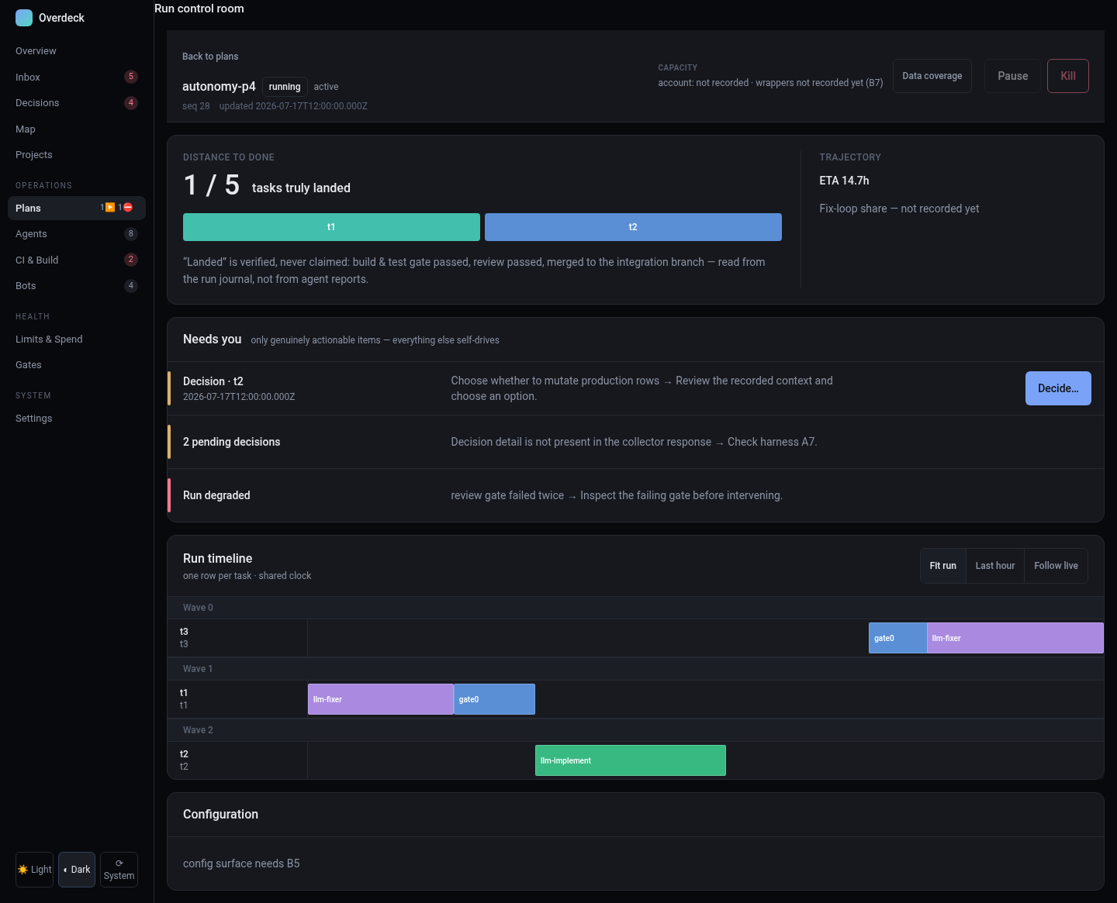Go back to plans link
Image resolution: width=1117 pixels, height=903 pixels.
click(210, 57)
